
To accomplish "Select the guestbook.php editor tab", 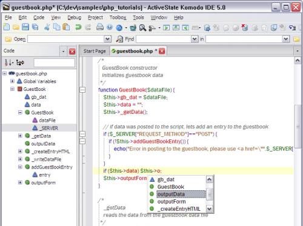I will [134, 51].
